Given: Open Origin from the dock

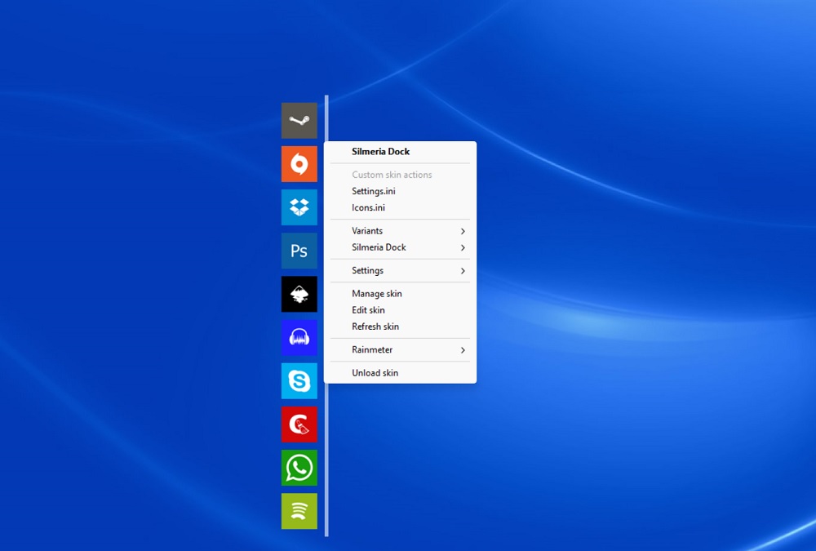Looking at the screenshot, I should 299,163.
